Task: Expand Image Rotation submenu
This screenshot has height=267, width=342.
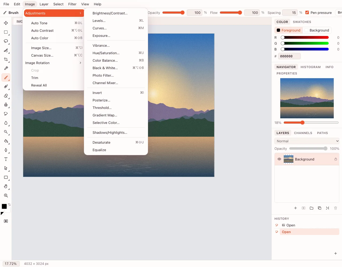Action: point(53,63)
